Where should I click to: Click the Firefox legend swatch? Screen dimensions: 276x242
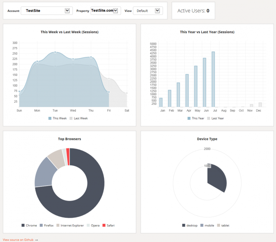point(41,225)
